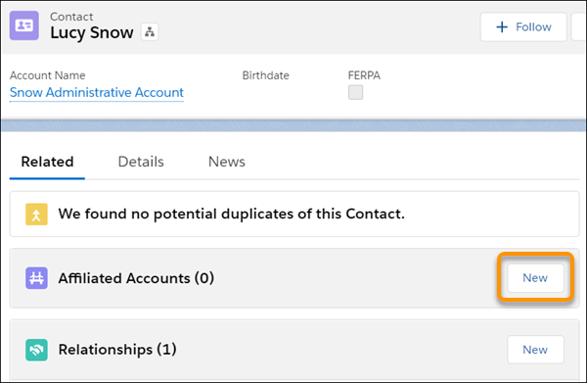Open Affiliated Accounts (0) related list
Viewport: 587px width, 383px height.
coord(136,278)
